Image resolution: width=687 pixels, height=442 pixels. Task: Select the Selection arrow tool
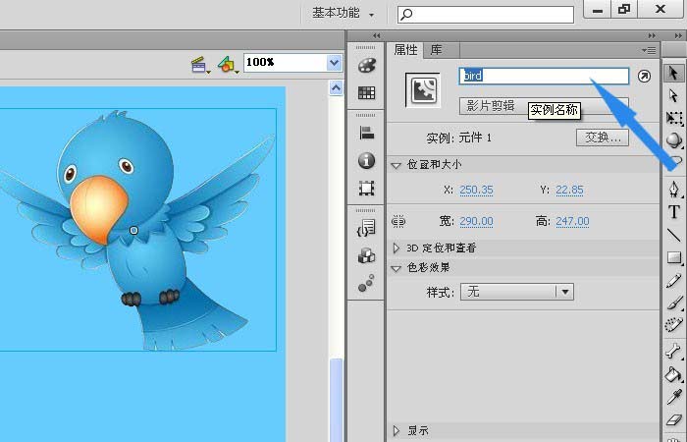(x=673, y=73)
